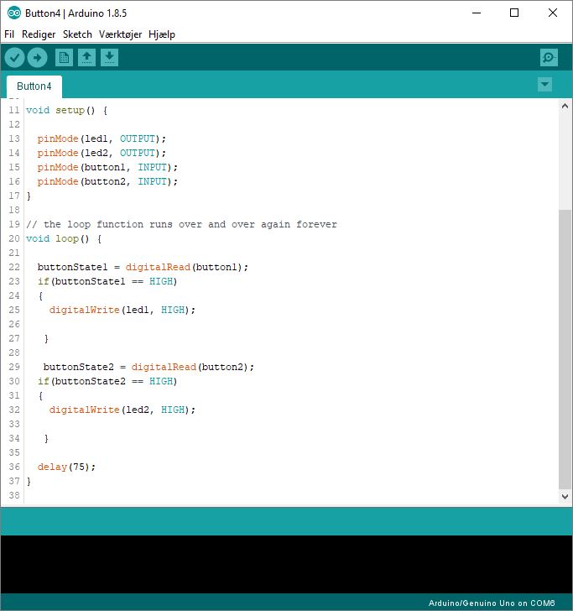The width and height of the screenshot is (573, 611).
Task: Select the Button4 tab
Action: click(34, 86)
